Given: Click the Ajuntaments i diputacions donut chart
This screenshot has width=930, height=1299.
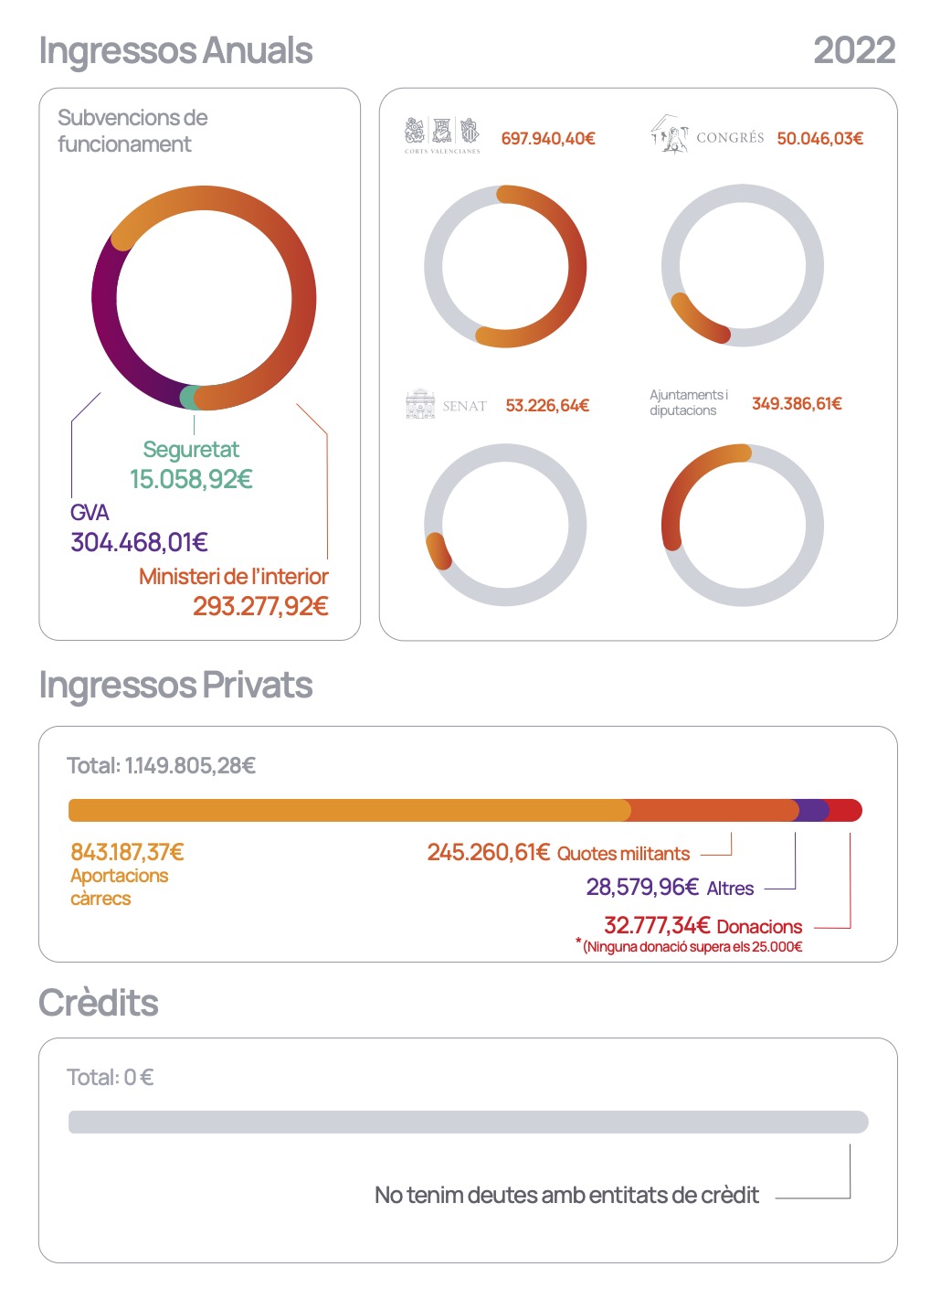Looking at the screenshot, I should [743, 525].
